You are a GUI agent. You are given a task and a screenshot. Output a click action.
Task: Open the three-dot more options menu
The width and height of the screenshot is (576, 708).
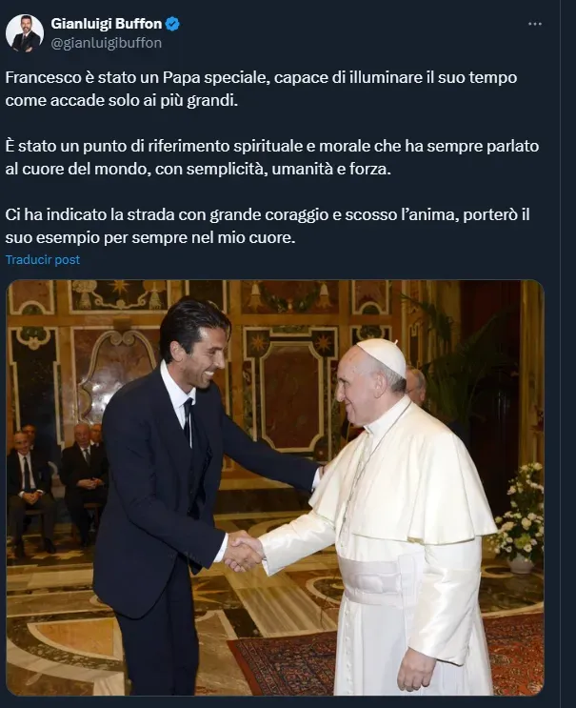(534, 24)
